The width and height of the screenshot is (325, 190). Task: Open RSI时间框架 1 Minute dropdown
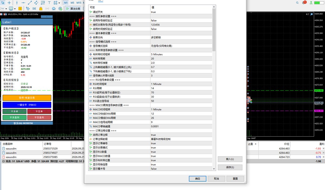[x=181, y=84]
